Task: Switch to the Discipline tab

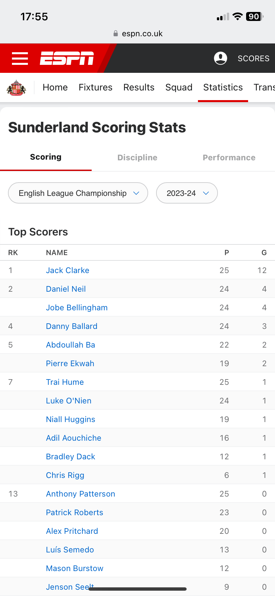Action: click(x=137, y=158)
